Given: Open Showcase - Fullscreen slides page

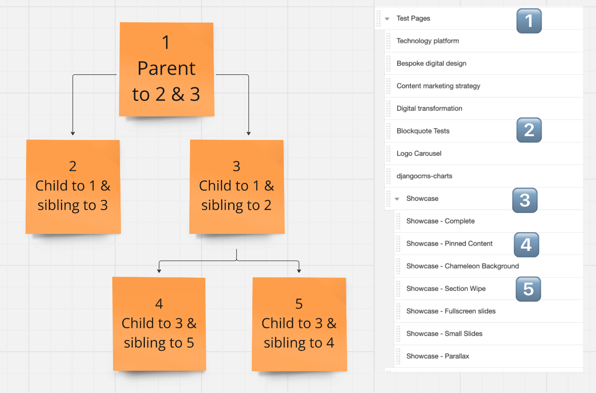Looking at the screenshot, I should point(451,311).
